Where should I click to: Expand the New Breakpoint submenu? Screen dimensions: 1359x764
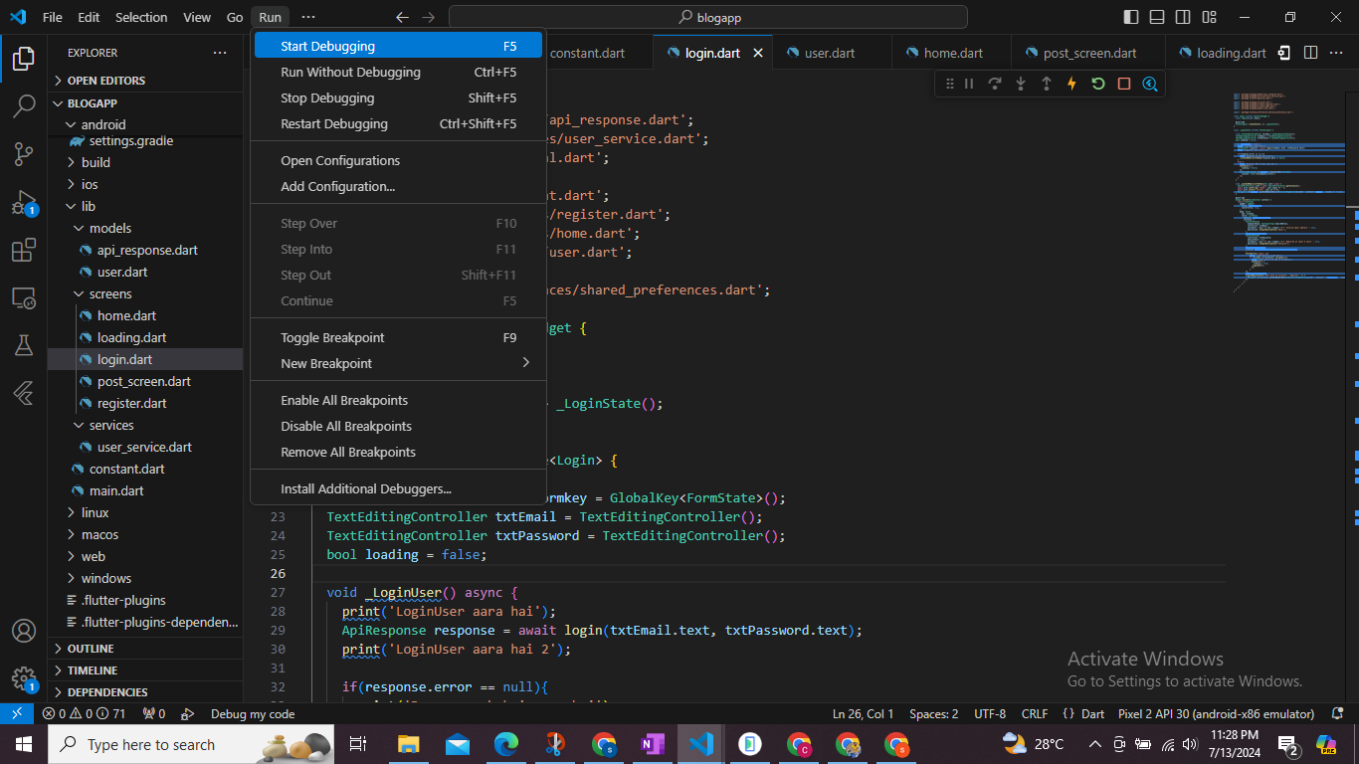point(328,363)
